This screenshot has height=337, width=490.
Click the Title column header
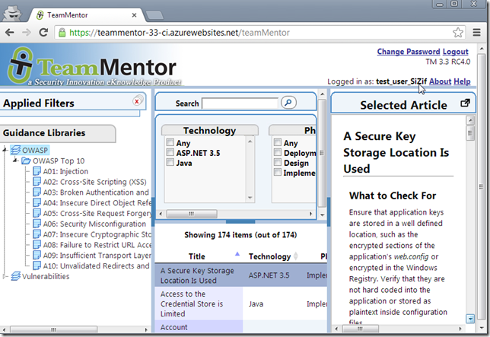(x=197, y=256)
